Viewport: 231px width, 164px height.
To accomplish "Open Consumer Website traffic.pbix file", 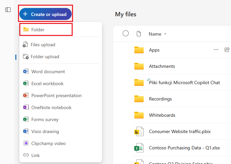I will pos(180,131).
